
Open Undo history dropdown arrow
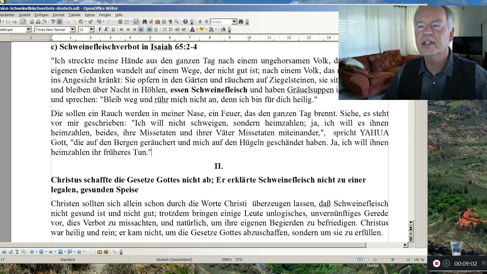tap(103, 22)
